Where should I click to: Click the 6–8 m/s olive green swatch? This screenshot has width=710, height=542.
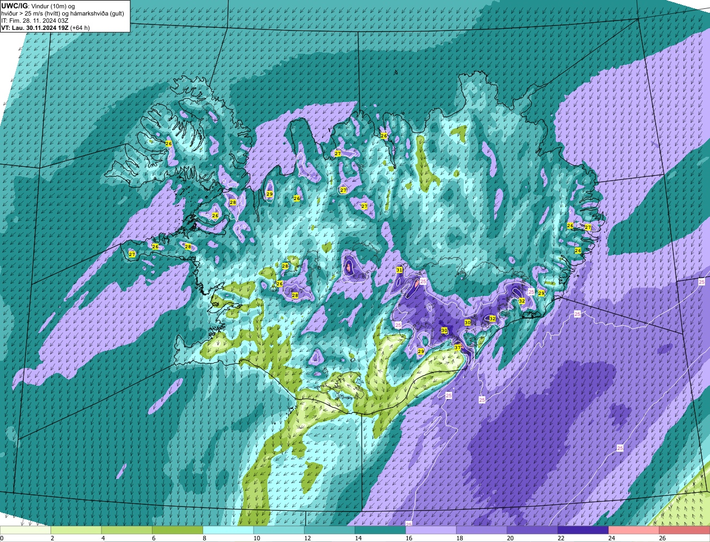177,530
